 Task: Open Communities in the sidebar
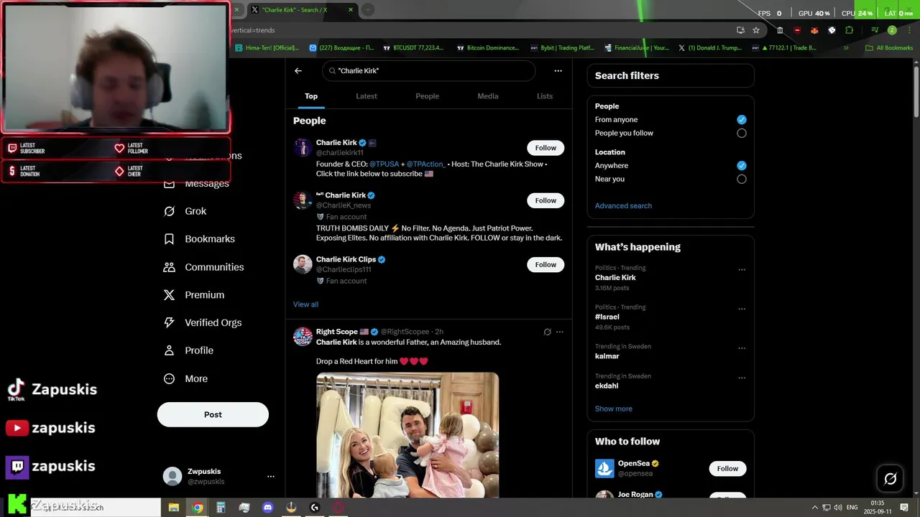click(204, 267)
